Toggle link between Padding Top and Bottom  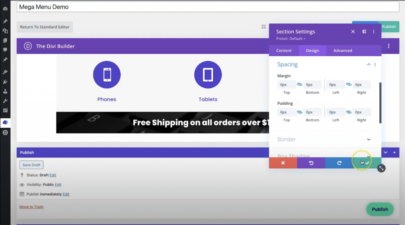click(300, 112)
